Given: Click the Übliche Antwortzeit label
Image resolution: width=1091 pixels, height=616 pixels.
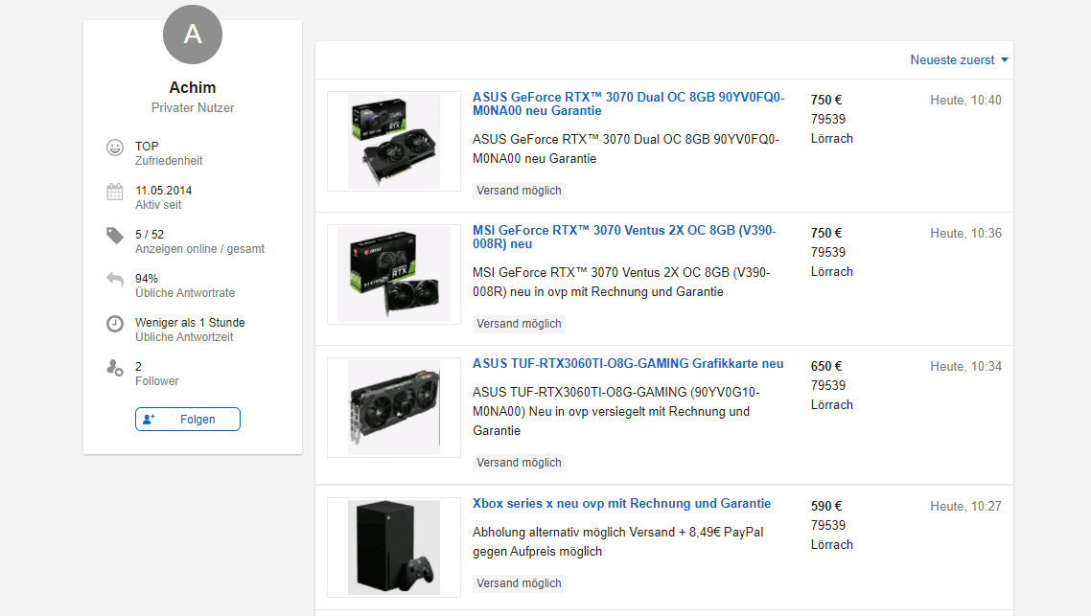Looking at the screenshot, I should coord(184,337).
